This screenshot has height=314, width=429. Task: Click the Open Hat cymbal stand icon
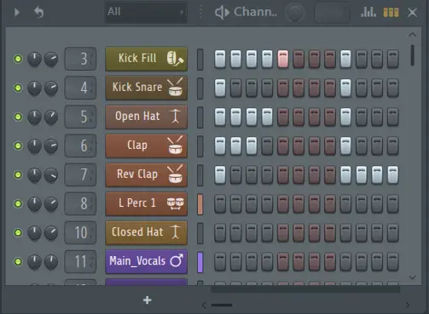(x=176, y=117)
